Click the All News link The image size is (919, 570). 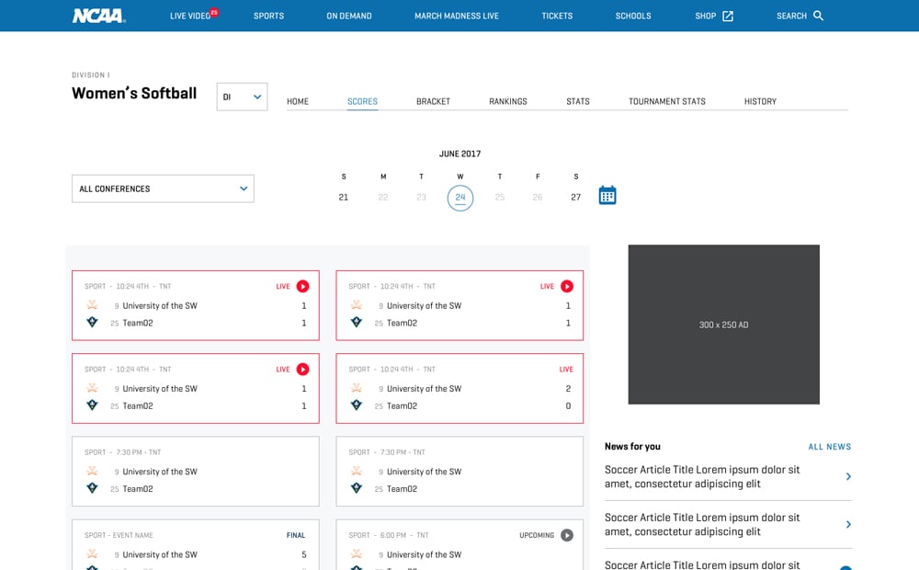[829, 447]
